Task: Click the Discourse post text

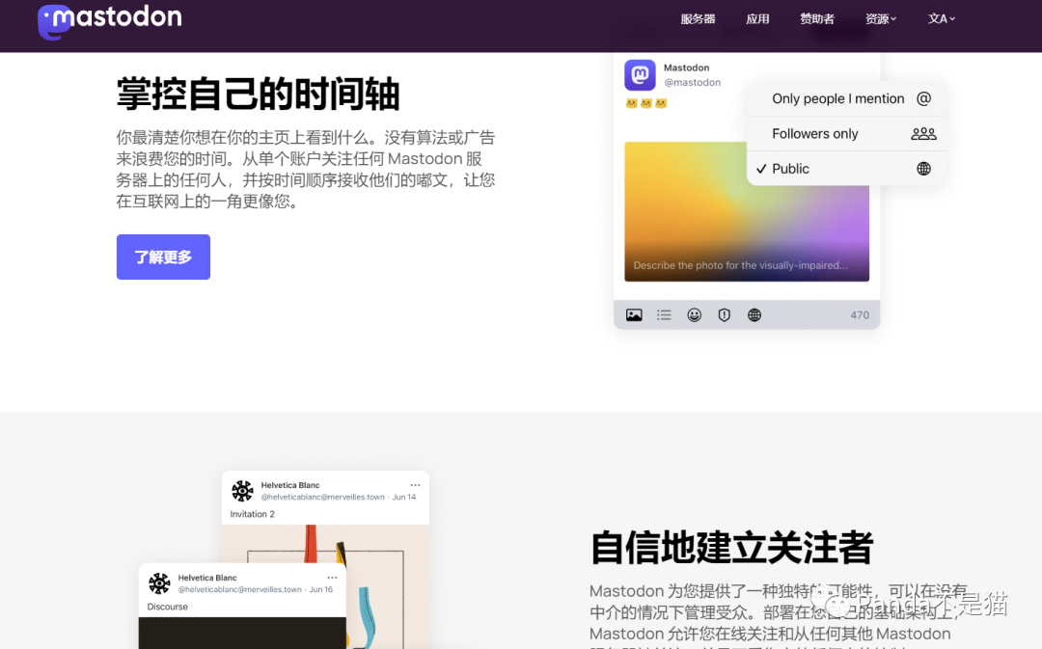Action: point(168,607)
